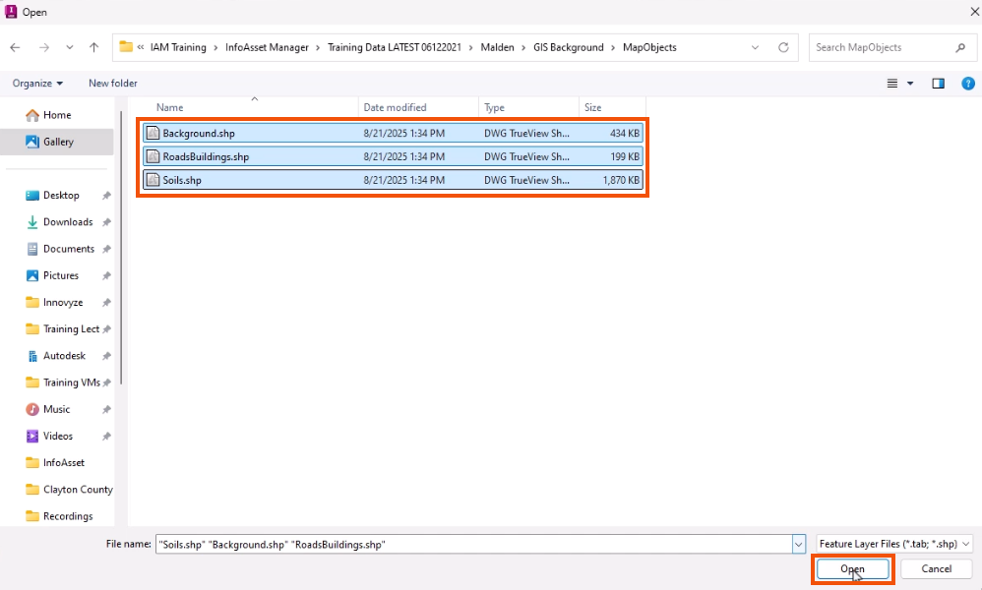Expand the File name history dropdown
Image resolution: width=982 pixels, height=590 pixels.
coord(797,543)
